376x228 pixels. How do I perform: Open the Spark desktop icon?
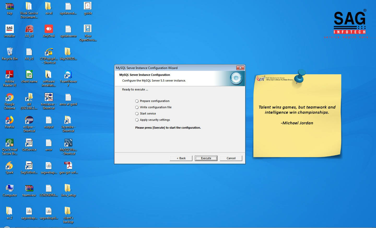click(10, 166)
